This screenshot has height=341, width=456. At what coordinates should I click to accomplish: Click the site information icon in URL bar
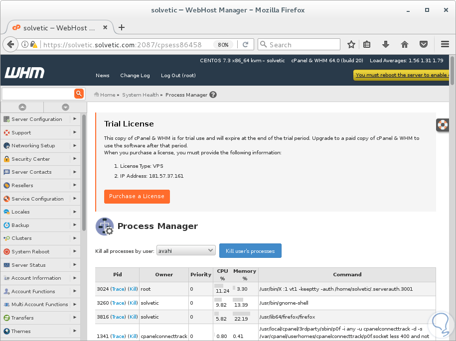pyautogui.click(x=25, y=44)
